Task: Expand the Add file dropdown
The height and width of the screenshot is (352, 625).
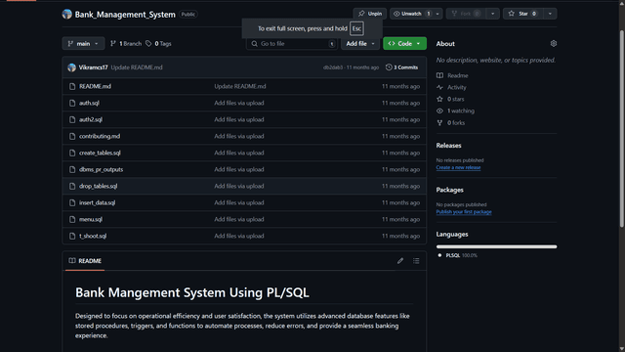Action: (x=360, y=43)
